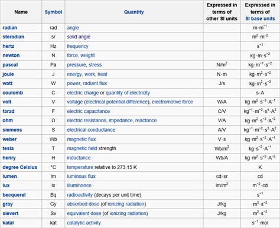Screen dimensions: 280x228
Task: Click the equivalent dose link
Action: click(x=84, y=213)
